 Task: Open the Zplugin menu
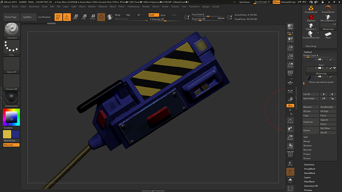click(206, 6)
